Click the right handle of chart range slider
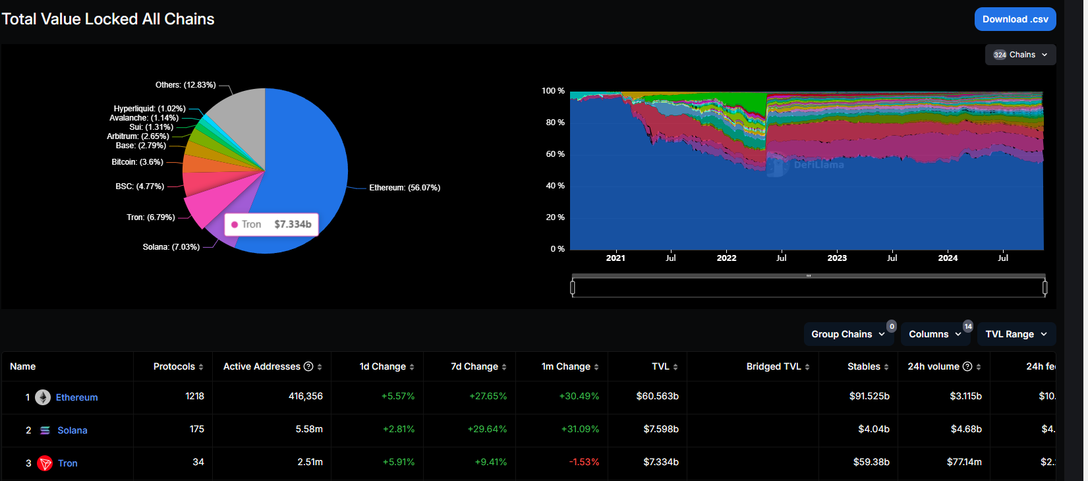Image resolution: width=1088 pixels, height=481 pixels. [x=1045, y=287]
